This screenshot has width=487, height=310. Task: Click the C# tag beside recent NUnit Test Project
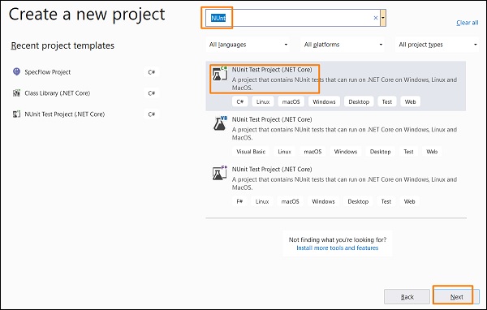tap(152, 114)
